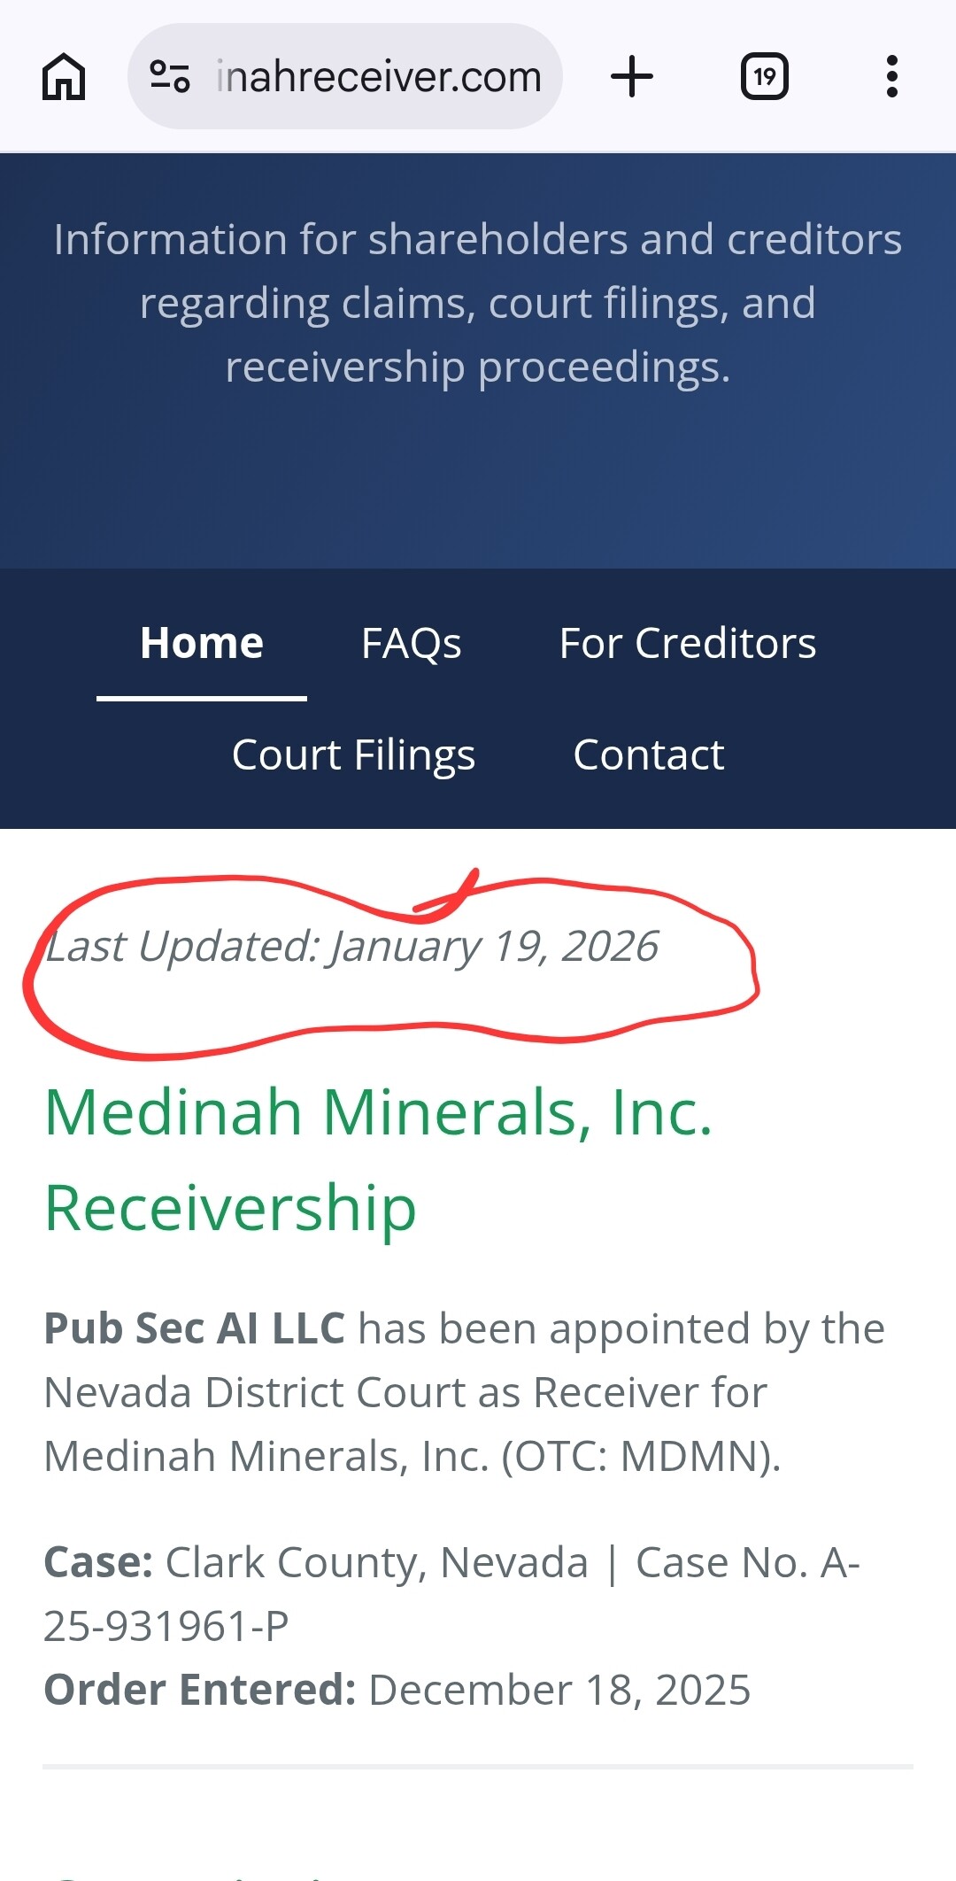Open the three-dot browser menu
The height and width of the screenshot is (1881, 956).
click(891, 76)
